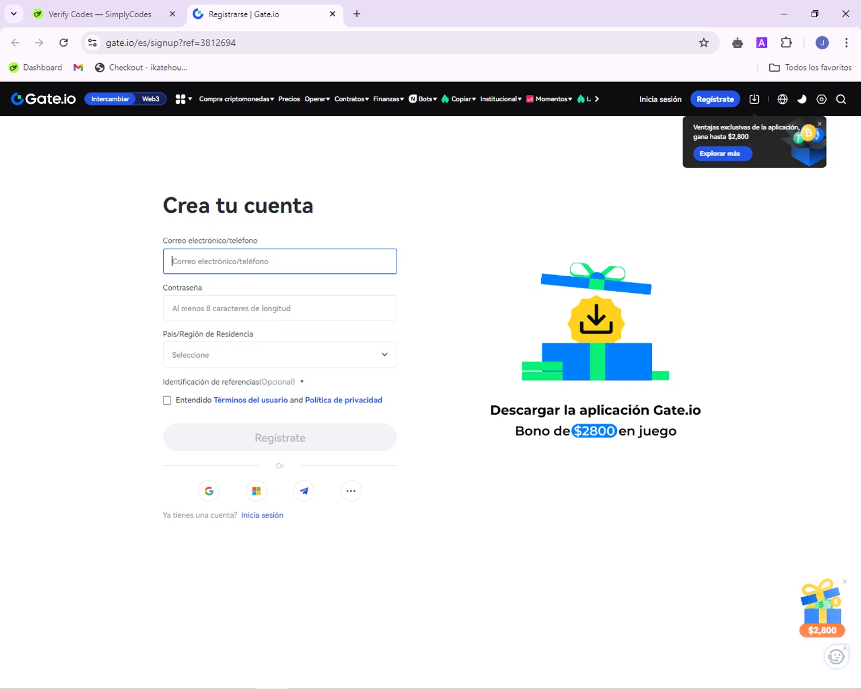861x689 pixels.
Task: Open Precios in navigation
Action: click(x=289, y=99)
